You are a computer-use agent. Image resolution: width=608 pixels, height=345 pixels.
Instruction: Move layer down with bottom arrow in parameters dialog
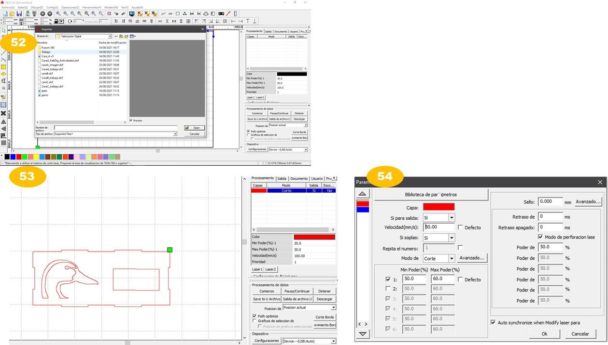pyautogui.click(x=363, y=334)
